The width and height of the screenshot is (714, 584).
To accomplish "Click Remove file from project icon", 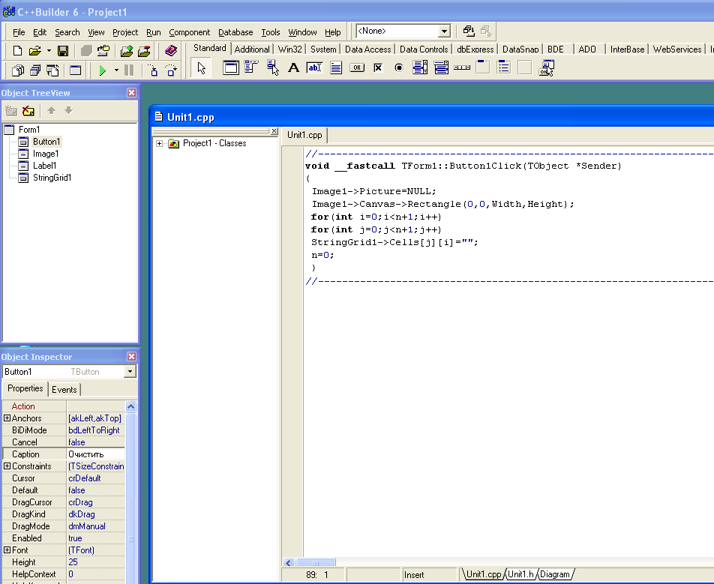I will [x=144, y=50].
